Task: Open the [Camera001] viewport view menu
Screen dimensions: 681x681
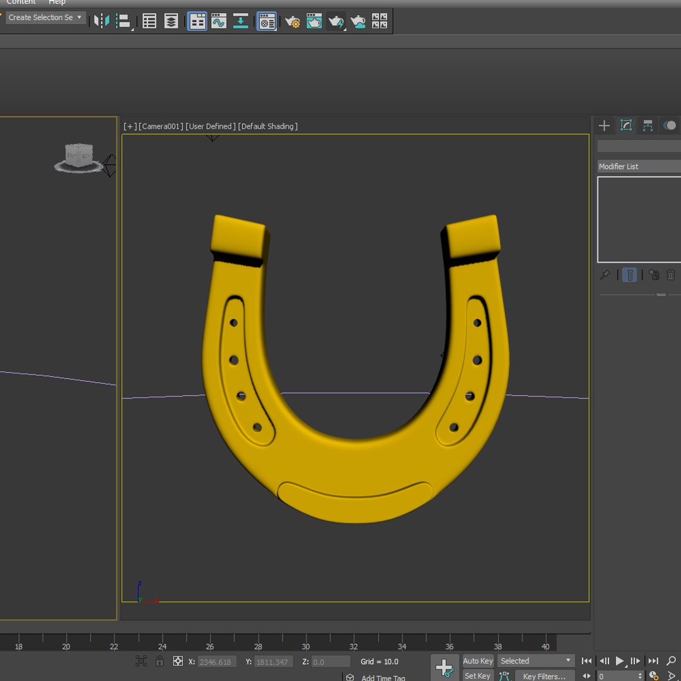Action: click(x=161, y=126)
